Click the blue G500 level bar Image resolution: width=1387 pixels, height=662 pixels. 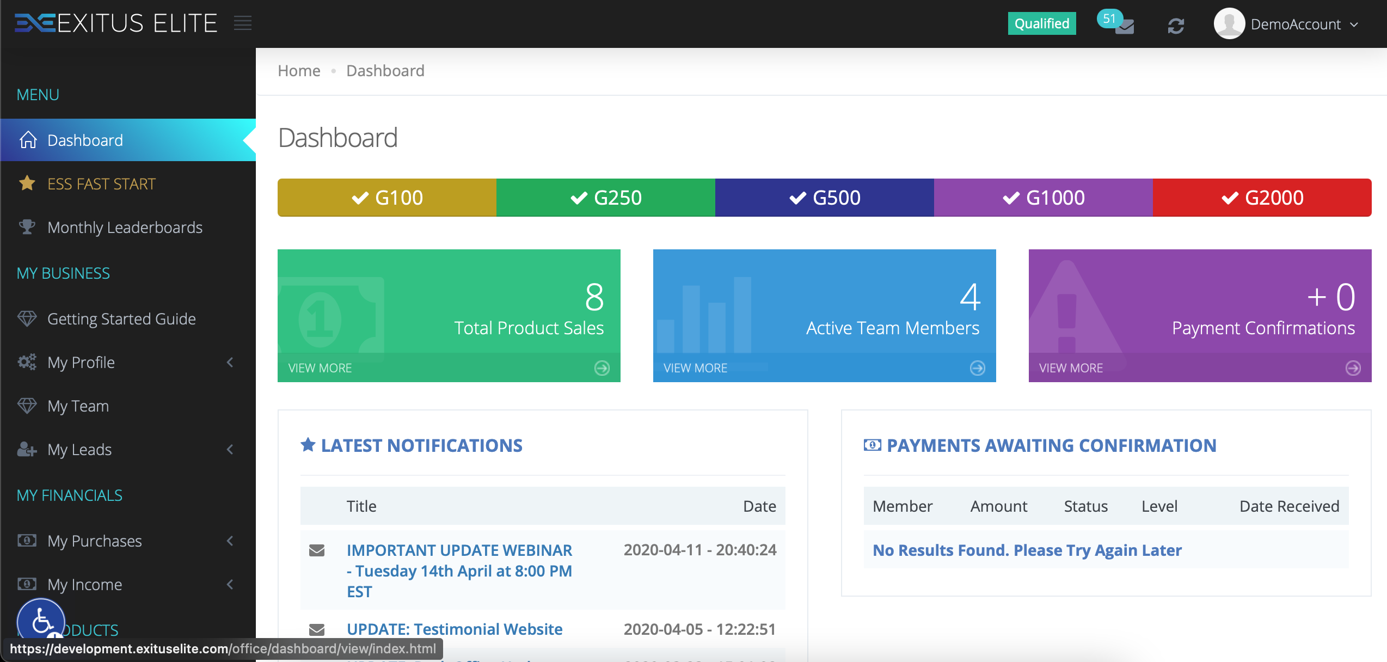pyautogui.click(x=825, y=198)
